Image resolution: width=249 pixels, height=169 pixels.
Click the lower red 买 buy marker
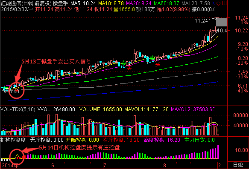tap(129, 68)
